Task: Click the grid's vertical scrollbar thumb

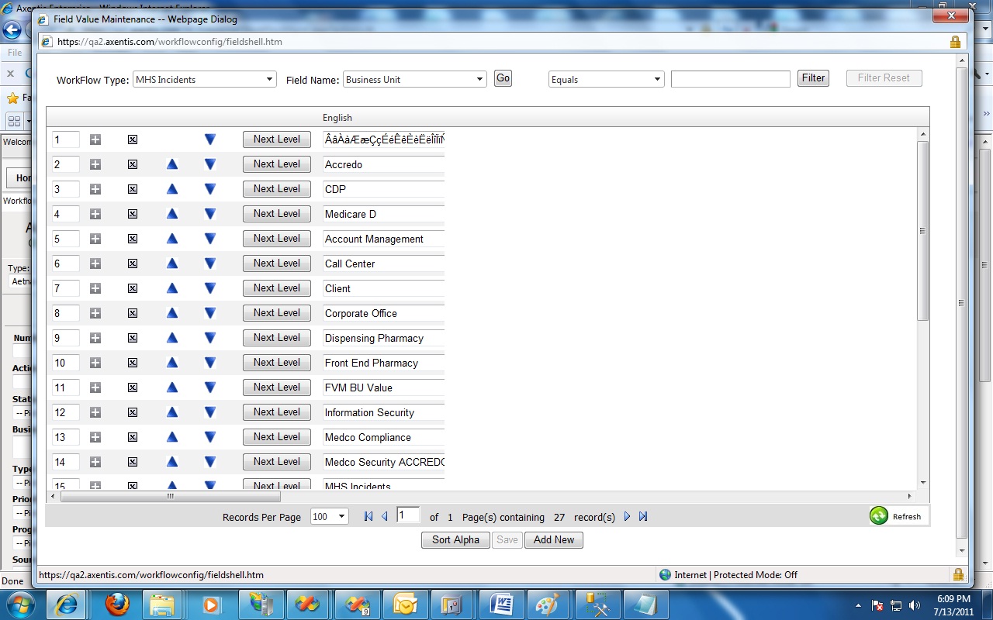Action: click(x=923, y=231)
